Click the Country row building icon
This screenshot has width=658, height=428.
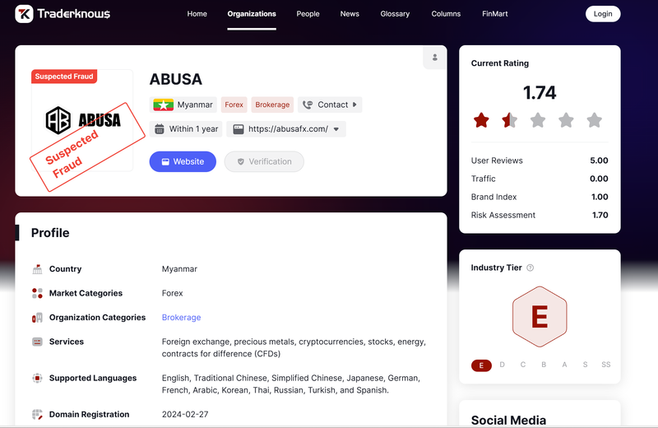coord(37,269)
